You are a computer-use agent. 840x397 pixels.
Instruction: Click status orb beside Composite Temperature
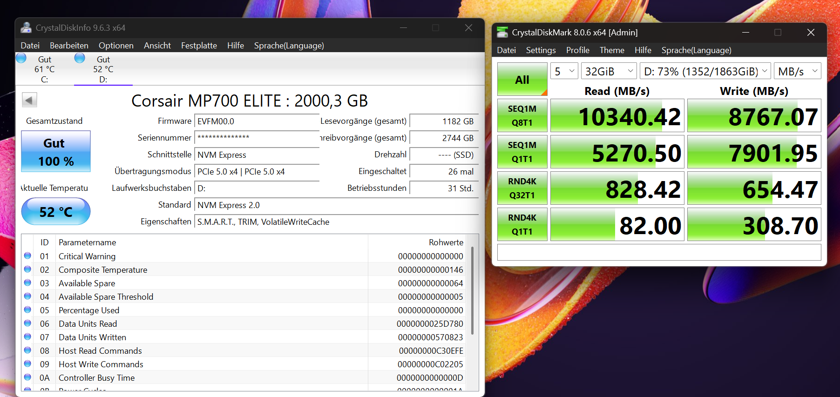pyautogui.click(x=27, y=269)
